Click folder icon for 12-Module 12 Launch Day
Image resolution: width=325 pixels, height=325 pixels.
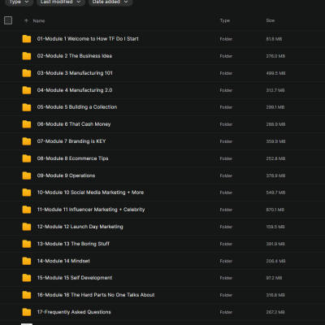tap(27, 227)
